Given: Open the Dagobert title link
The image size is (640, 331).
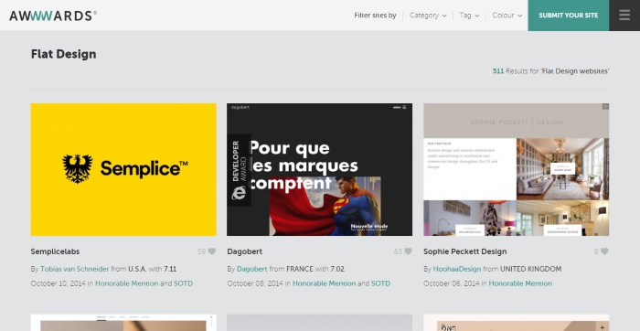Looking at the screenshot, I should (x=244, y=251).
